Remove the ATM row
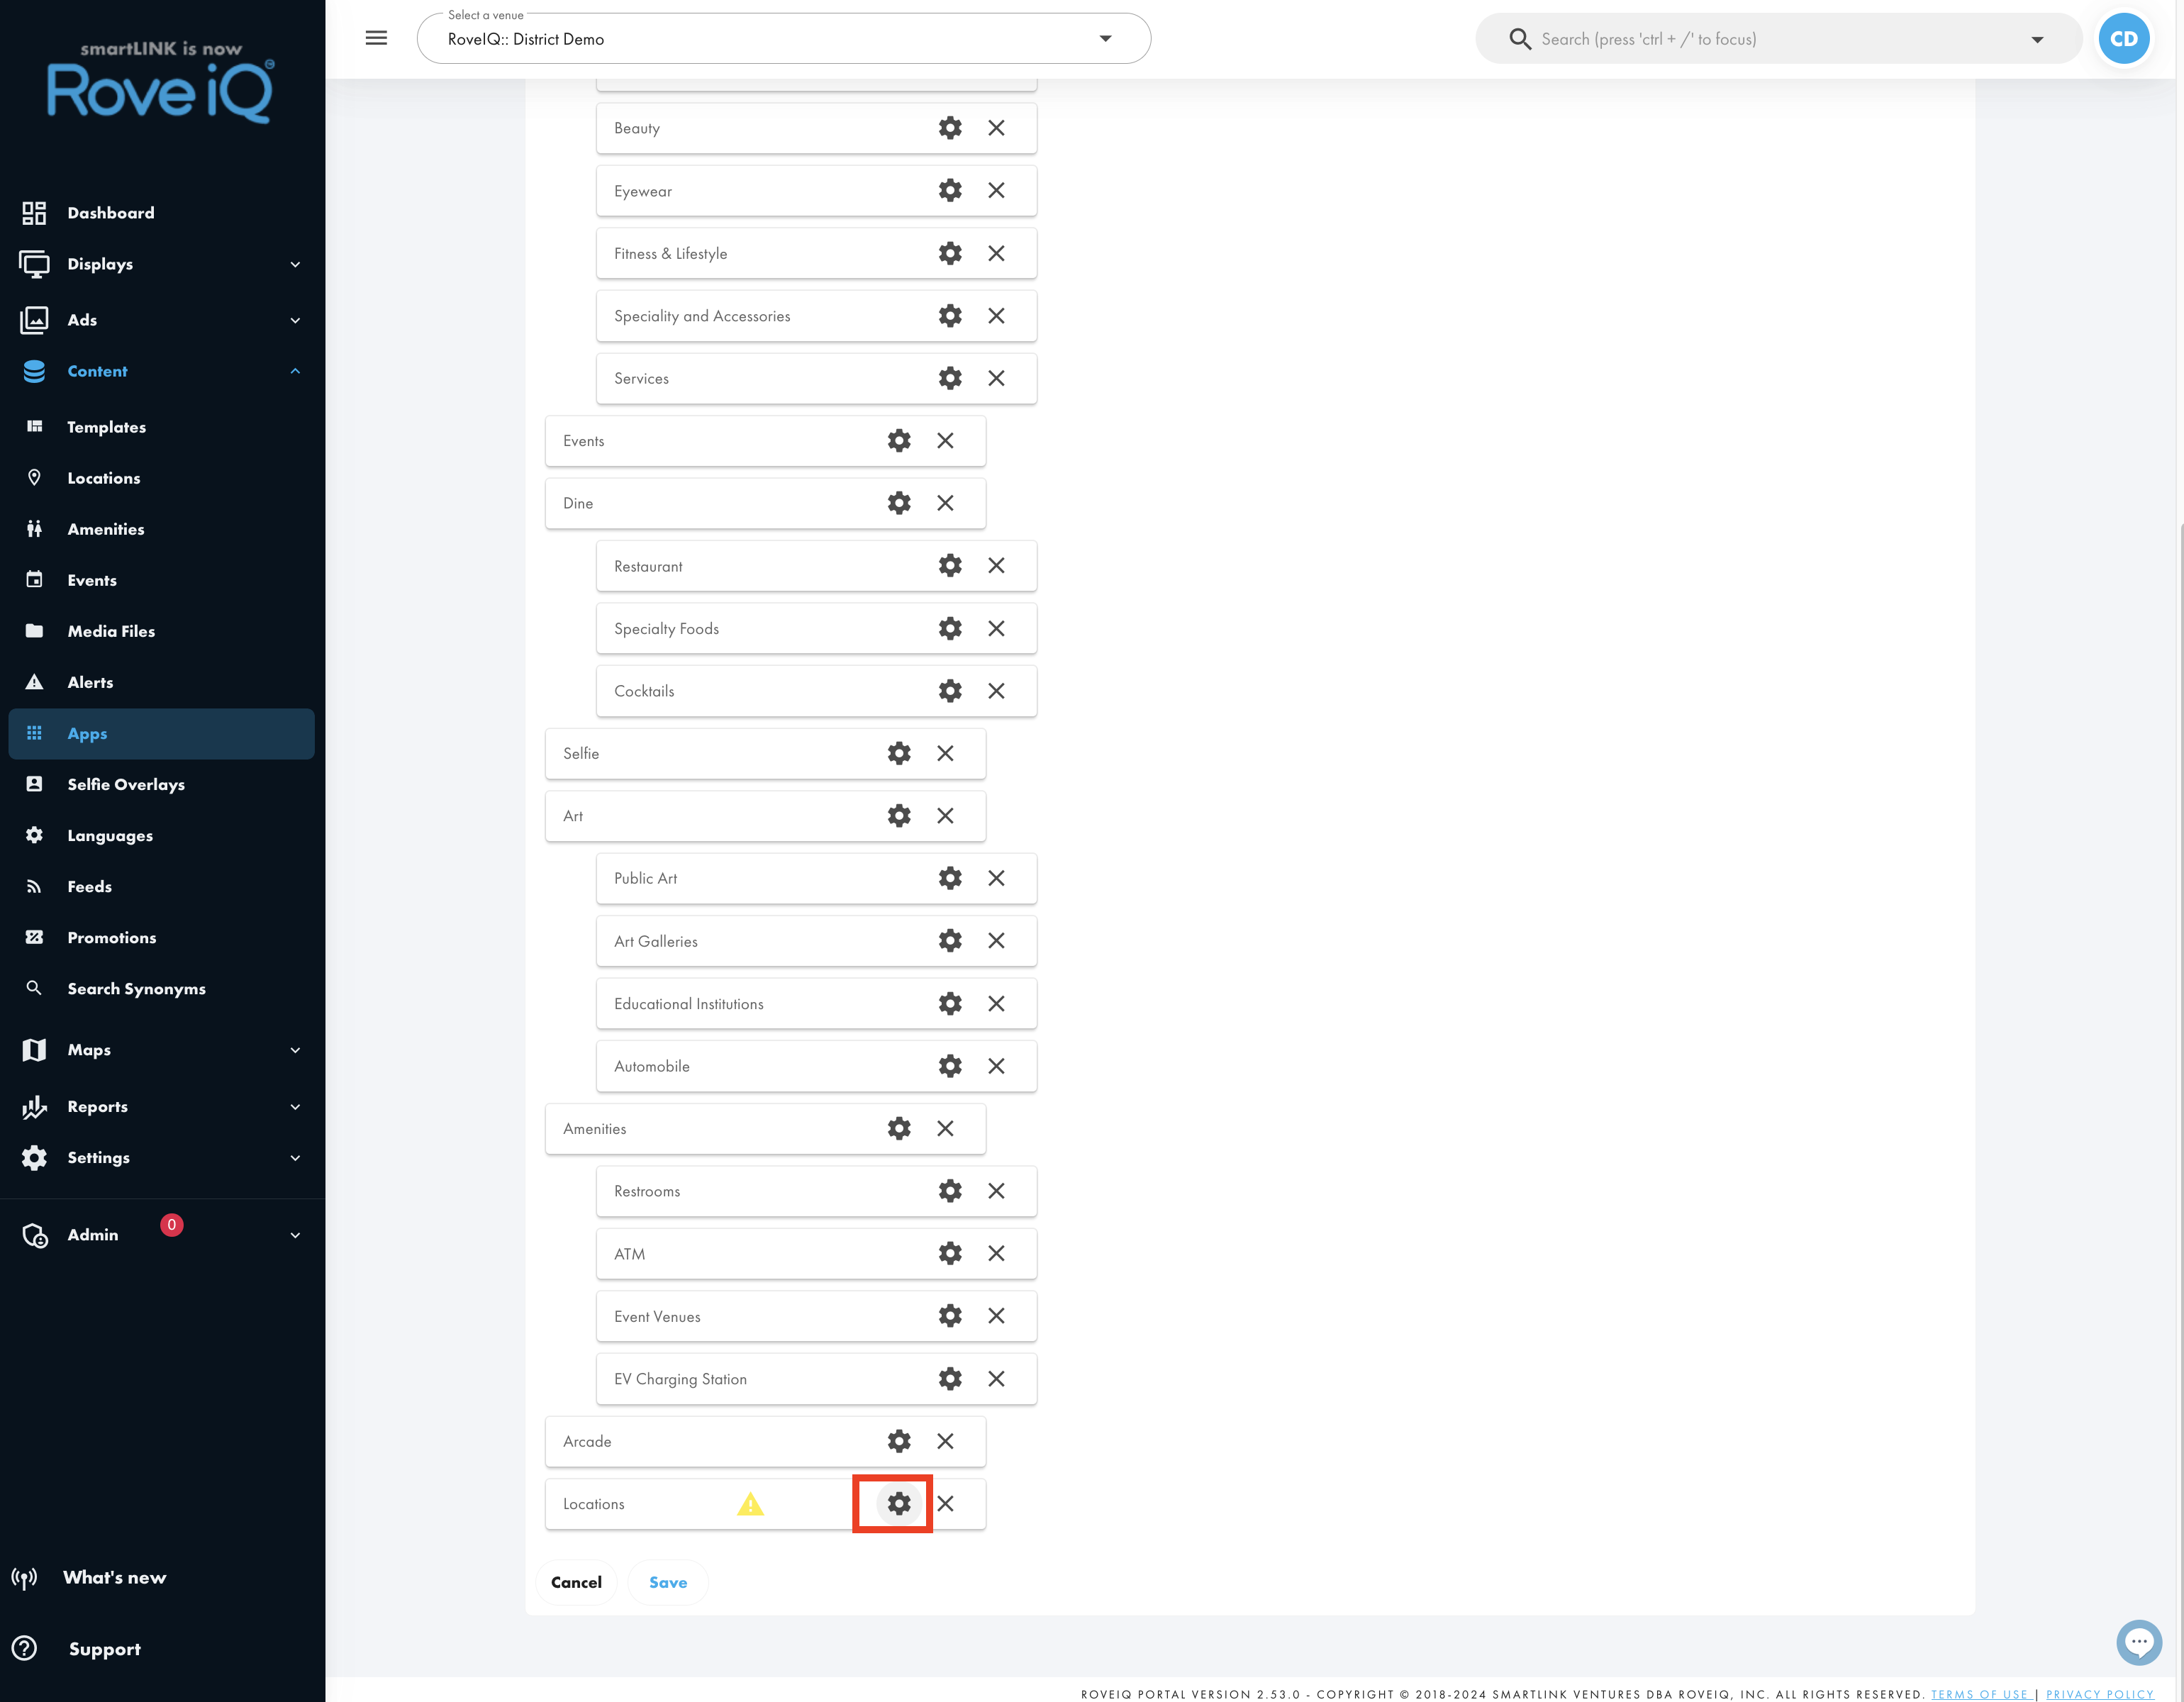 [996, 1253]
